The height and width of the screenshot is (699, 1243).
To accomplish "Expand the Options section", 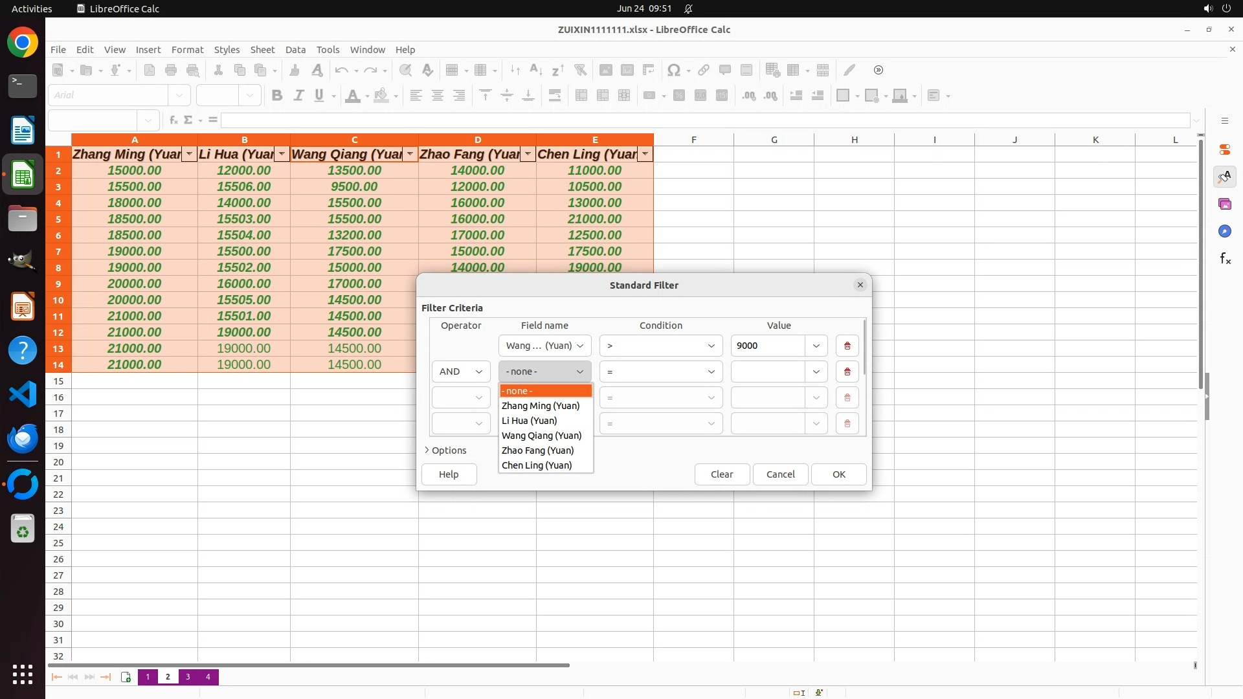I will 445,450.
